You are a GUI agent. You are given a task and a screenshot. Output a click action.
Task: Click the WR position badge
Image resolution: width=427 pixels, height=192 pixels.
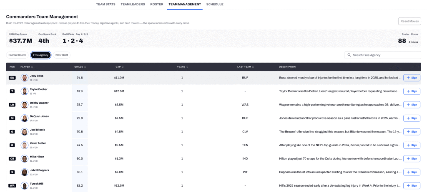point(12,185)
